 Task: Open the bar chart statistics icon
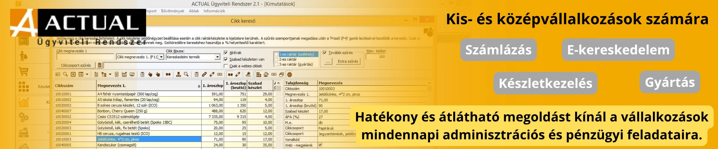pyautogui.click(x=124, y=74)
